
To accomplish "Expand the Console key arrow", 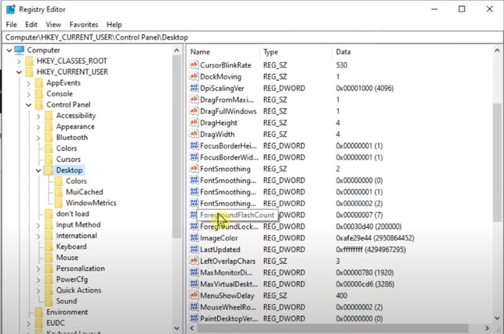I will pyautogui.click(x=28, y=94).
